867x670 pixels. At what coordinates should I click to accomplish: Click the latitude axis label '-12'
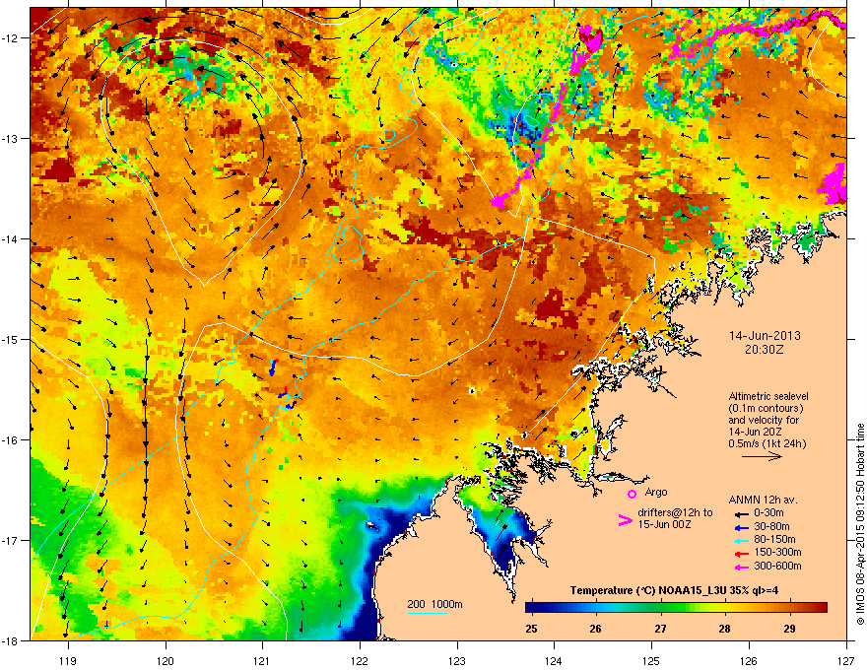(10, 38)
